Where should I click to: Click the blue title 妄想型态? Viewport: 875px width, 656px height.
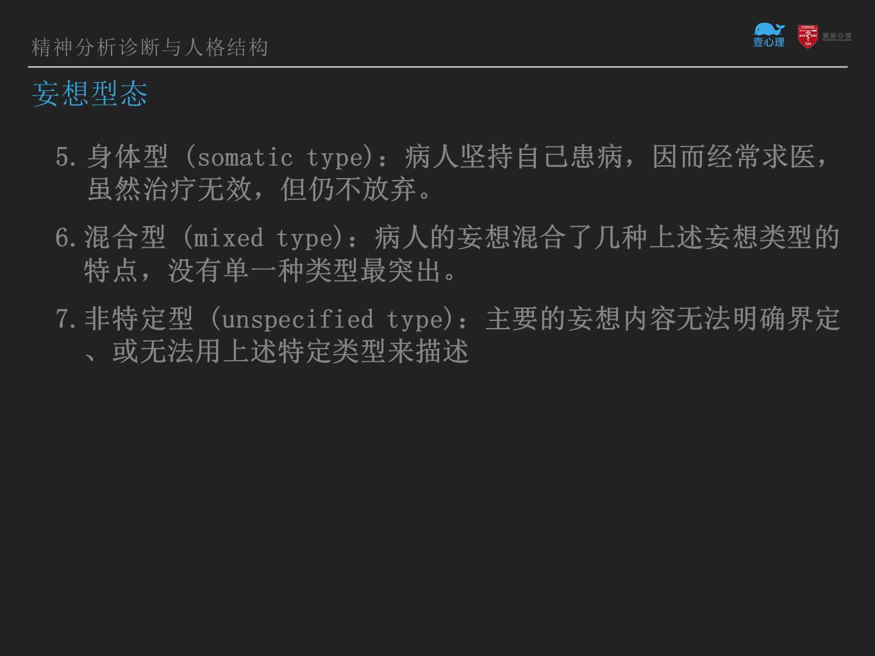pyautogui.click(x=90, y=94)
